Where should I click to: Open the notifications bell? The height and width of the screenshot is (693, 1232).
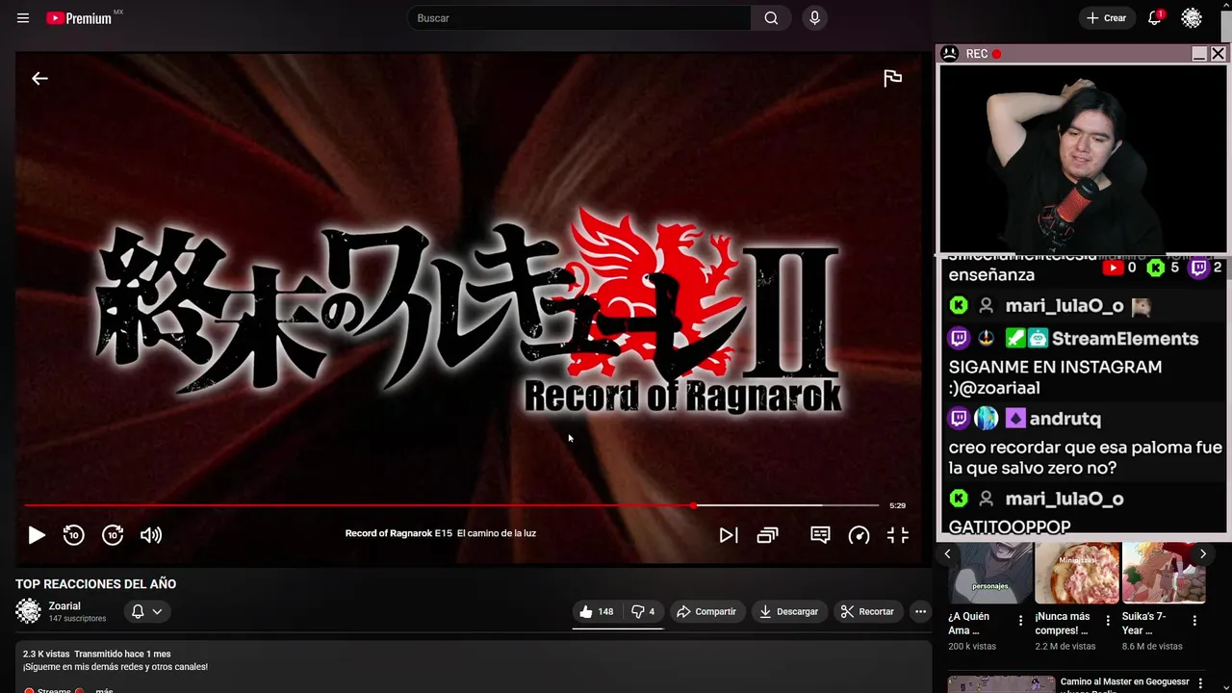(x=1155, y=18)
